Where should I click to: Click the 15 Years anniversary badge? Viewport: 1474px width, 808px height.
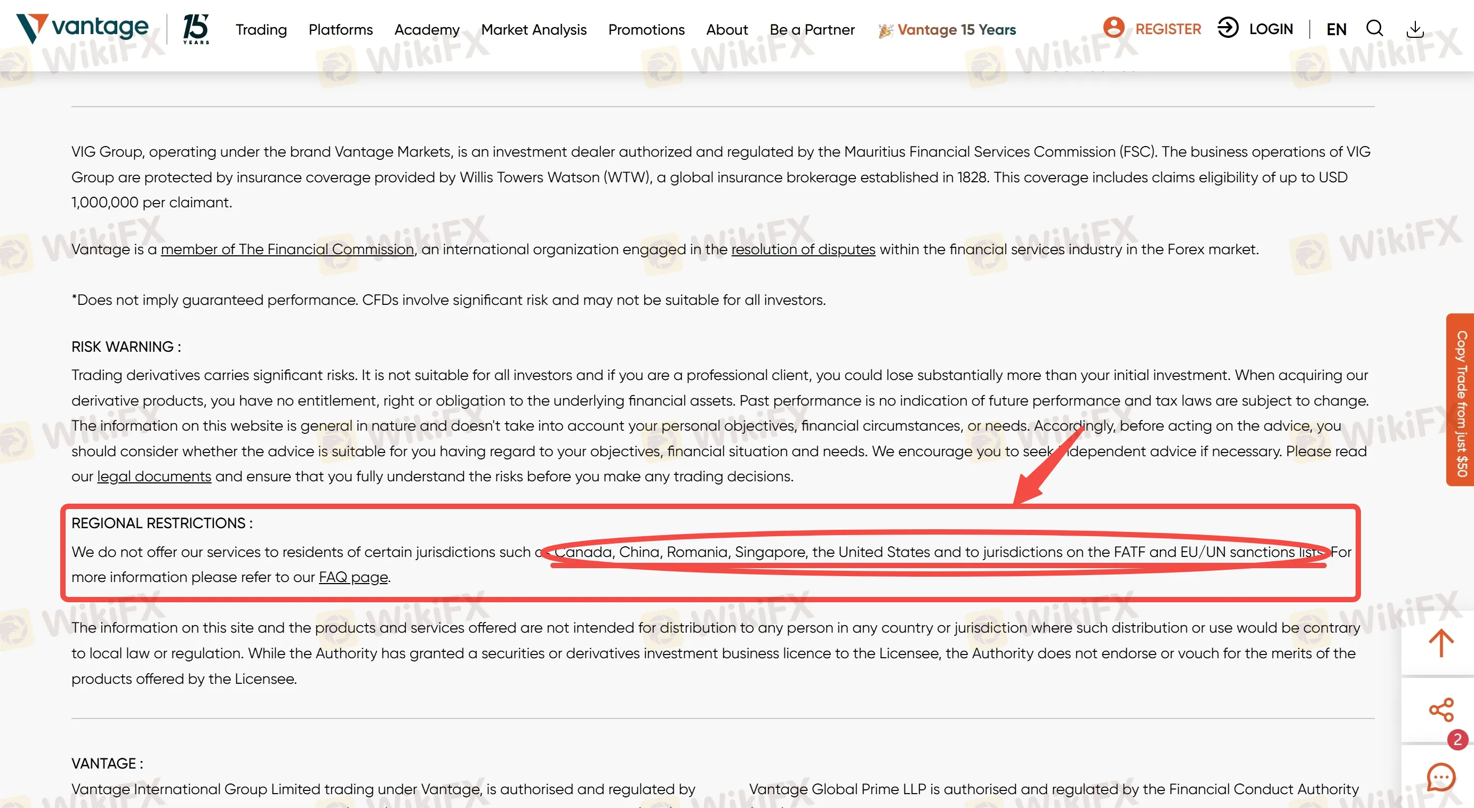tap(196, 29)
